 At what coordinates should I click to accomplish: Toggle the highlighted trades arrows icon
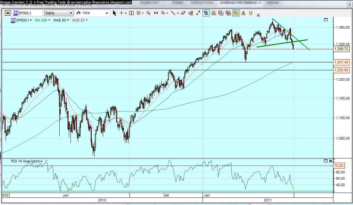(206, 13)
